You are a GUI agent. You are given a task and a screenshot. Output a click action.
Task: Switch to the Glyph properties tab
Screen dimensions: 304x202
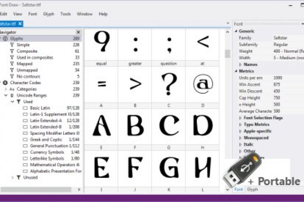click(252, 189)
